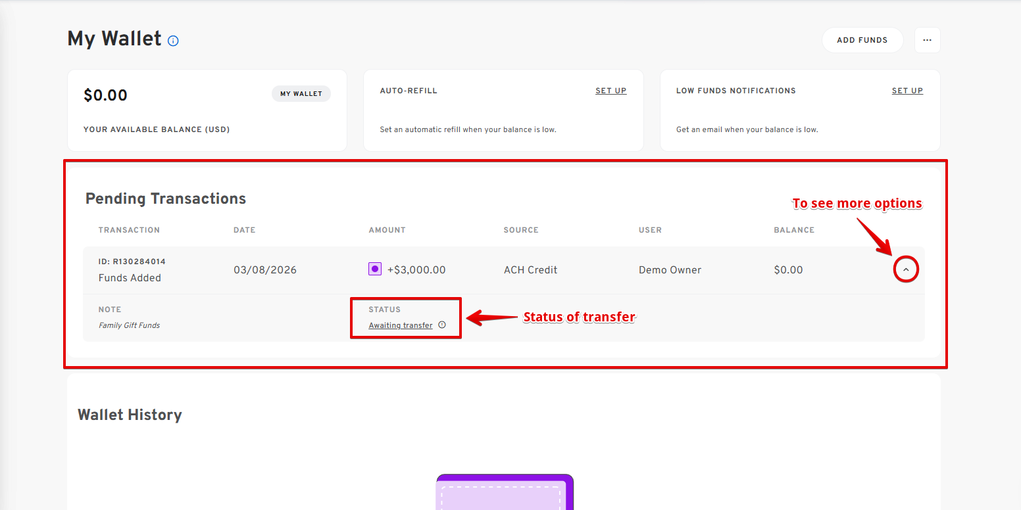Collapse the pending transaction row with chevron
This screenshot has height=510, width=1021.
pos(906,269)
